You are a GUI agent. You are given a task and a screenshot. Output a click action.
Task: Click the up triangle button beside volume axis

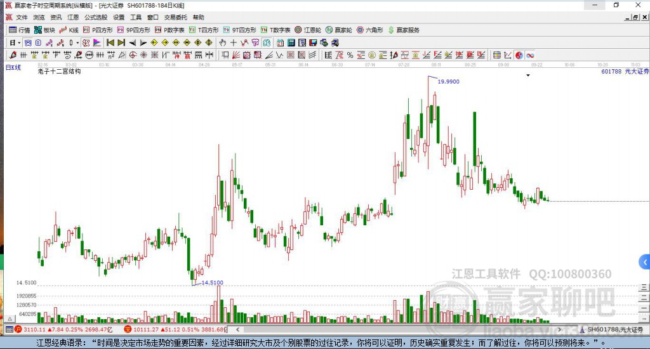(10, 319)
